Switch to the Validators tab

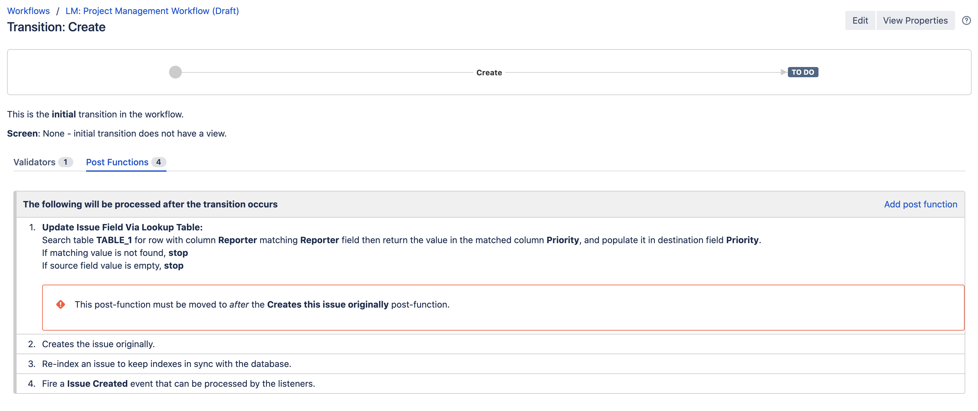point(34,162)
